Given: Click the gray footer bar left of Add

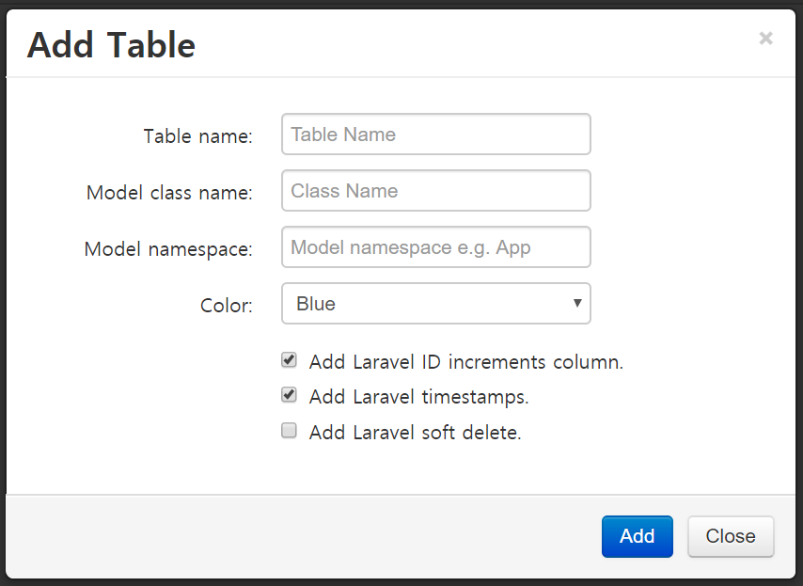Looking at the screenshot, I should coord(301,536).
